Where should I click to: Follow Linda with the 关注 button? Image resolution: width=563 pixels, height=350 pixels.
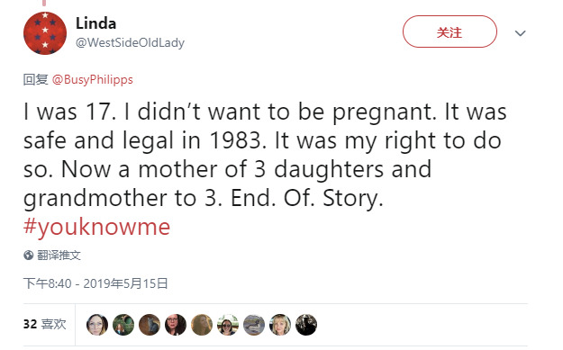[x=449, y=31]
